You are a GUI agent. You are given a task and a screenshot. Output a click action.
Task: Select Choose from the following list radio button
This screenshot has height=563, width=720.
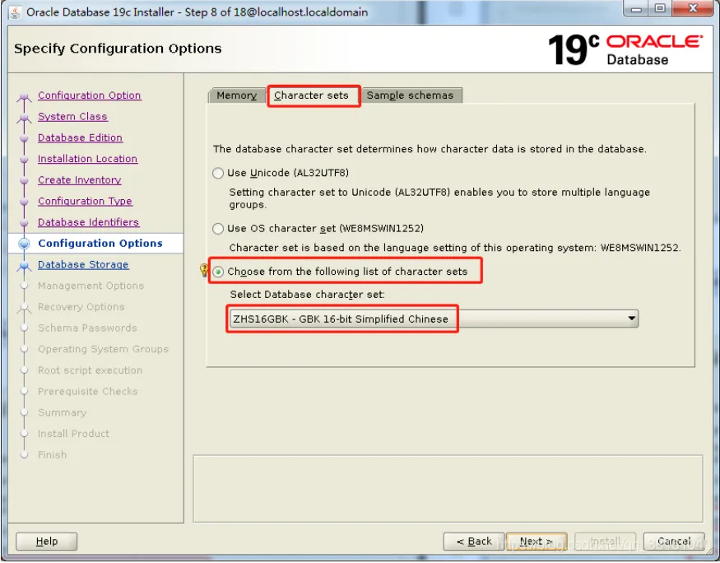click(x=218, y=272)
